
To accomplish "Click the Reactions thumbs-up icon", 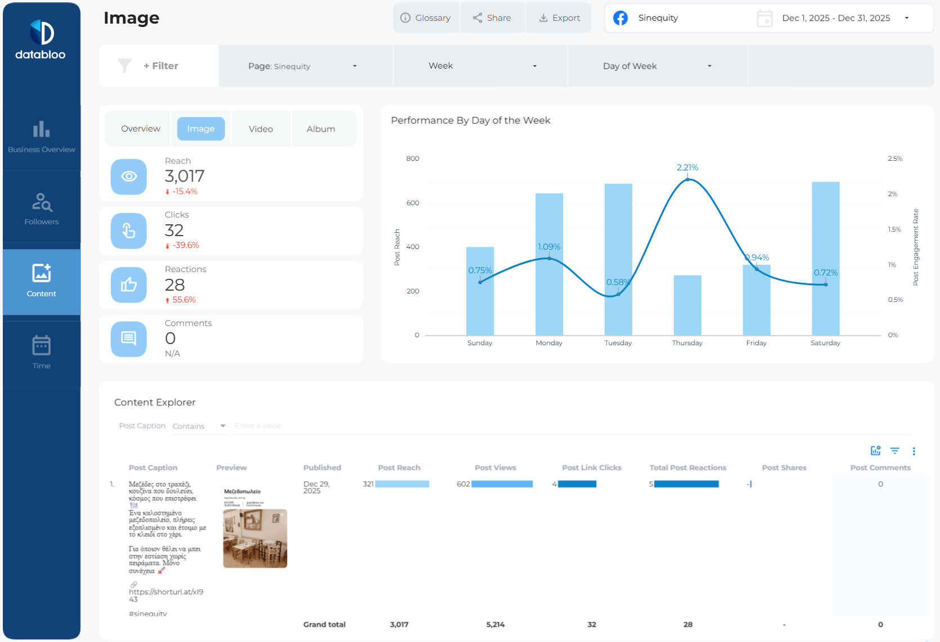I will coord(129,285).
